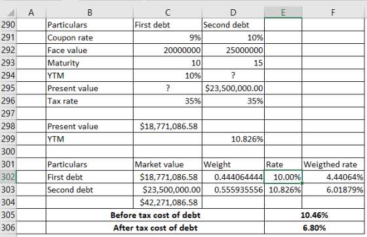Click the 'Market value' header cell

(168, 164)
